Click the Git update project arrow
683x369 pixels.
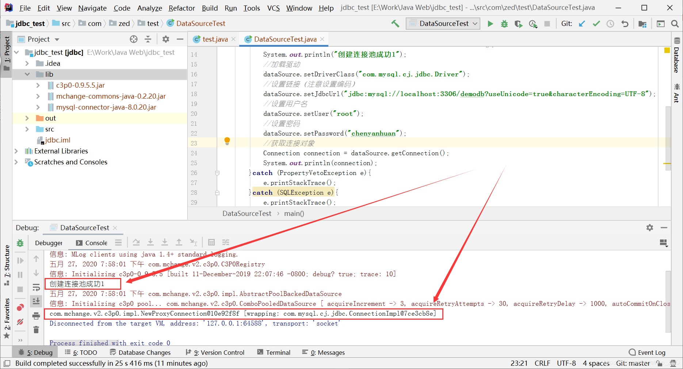[x=582, y=24]
